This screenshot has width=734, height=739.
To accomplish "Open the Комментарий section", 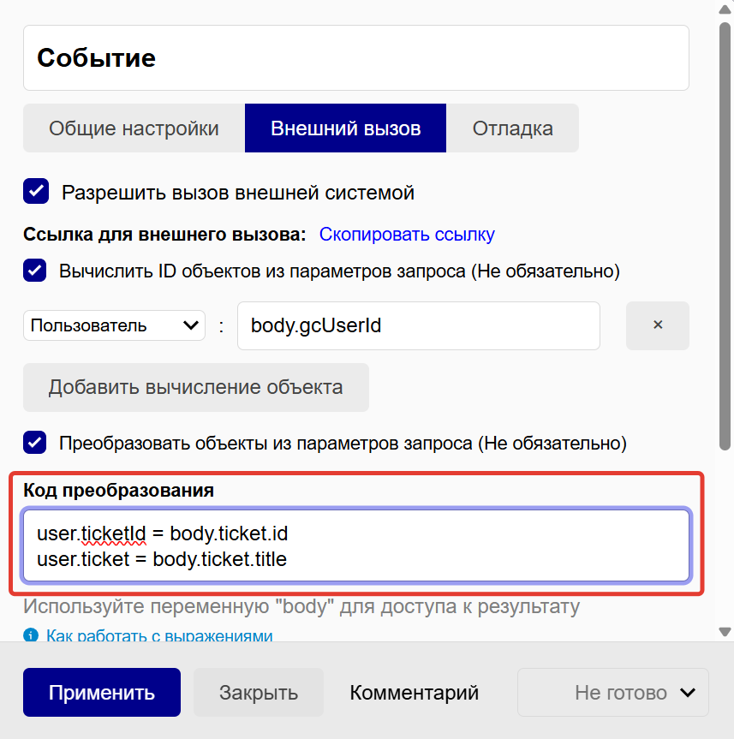I will [x=414, y=692].
